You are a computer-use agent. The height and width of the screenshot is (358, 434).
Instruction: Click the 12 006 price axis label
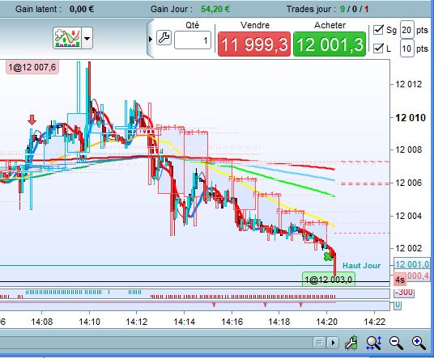coord(409,183)
